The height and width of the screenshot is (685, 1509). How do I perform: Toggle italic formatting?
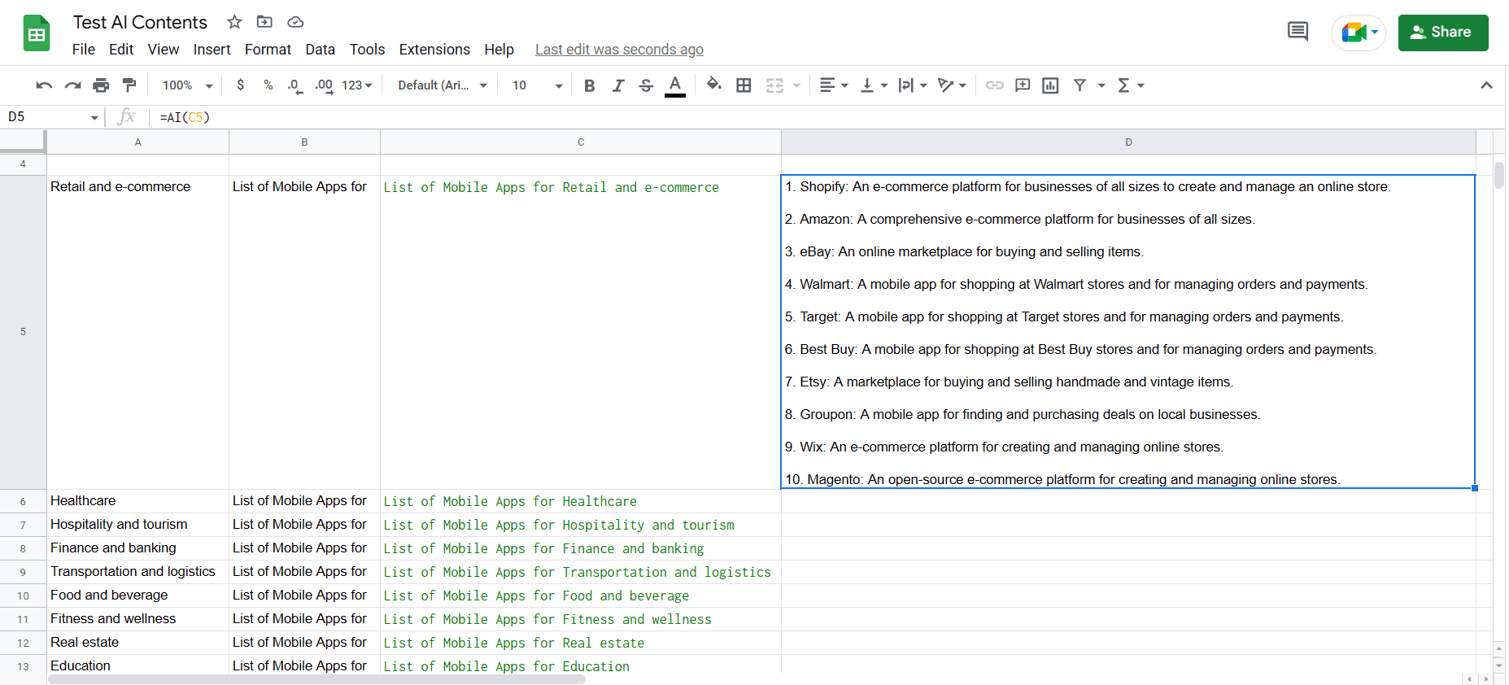618,85
